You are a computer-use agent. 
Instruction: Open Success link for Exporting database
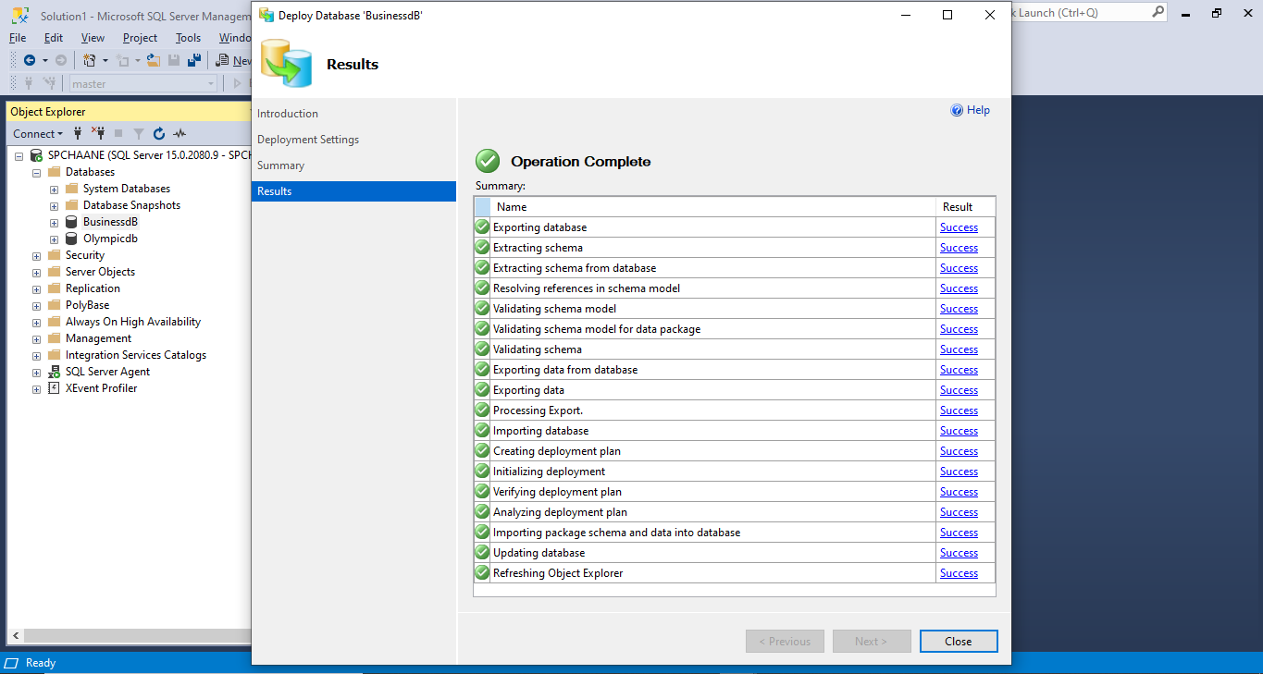click(x=959, y=227)
